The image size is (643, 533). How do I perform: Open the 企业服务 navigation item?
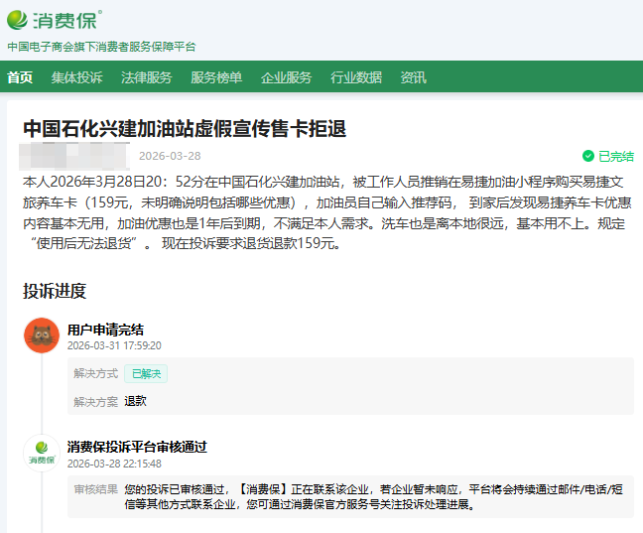click(286, 77)
